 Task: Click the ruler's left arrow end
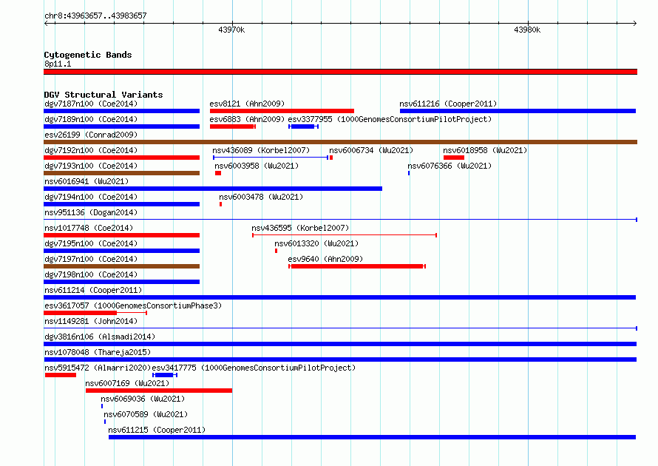[x=46, y=23]
